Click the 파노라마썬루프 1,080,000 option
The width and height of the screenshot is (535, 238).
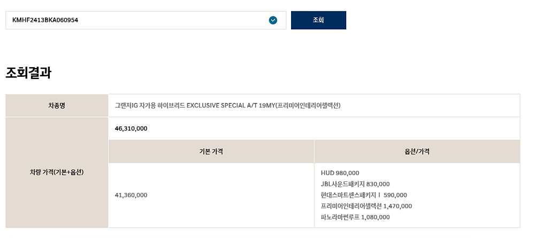355,217
